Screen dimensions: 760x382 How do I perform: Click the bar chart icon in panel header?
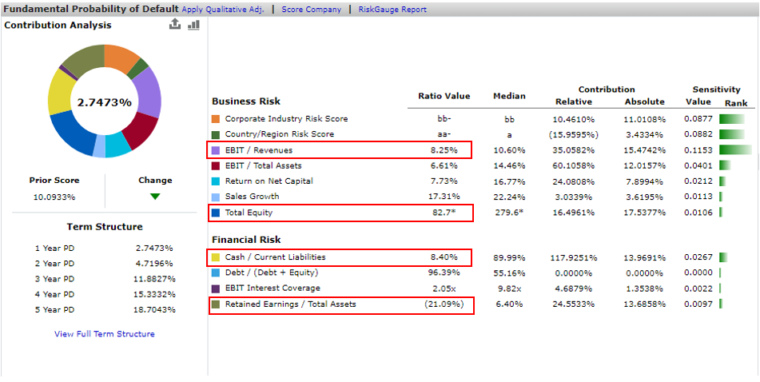click(x=193, y=25)
